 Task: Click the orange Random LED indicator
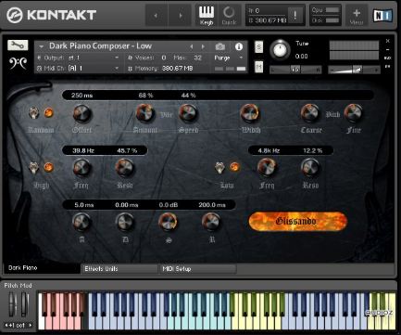click(48, 112)
